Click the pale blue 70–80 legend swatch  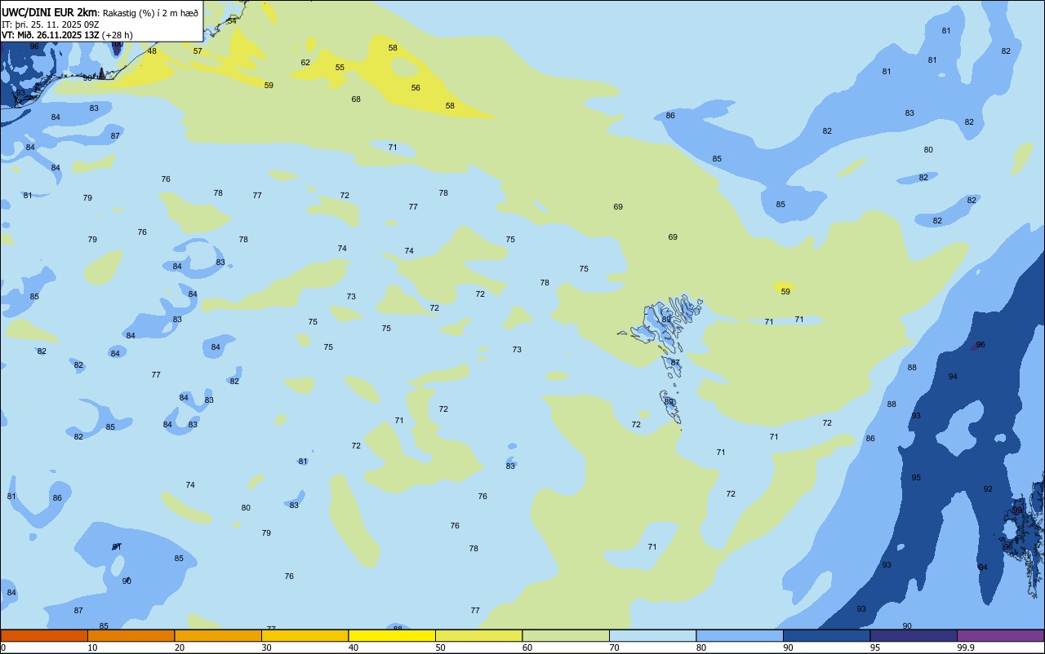coord(652,635)
